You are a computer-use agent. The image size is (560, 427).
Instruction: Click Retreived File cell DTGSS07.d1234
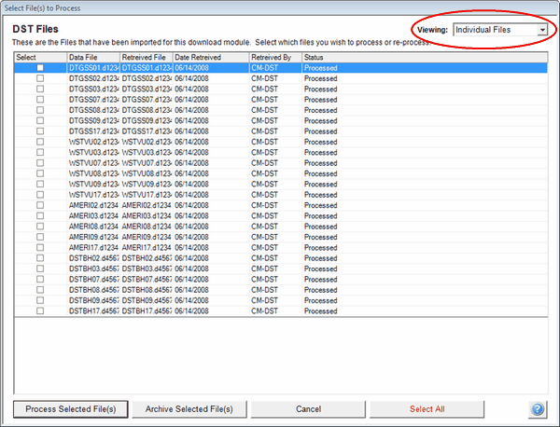(147, 100)
